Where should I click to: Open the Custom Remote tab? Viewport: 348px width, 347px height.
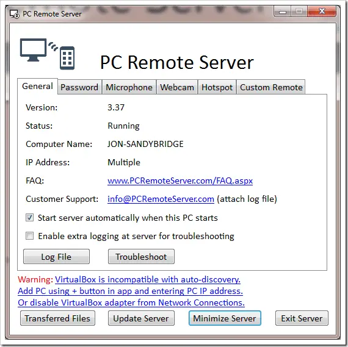tap(271, 87)
